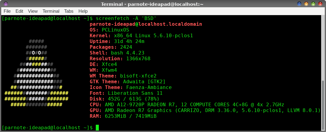Open the File menu
Image resolution: width=326 pixels, height=132 pixels.
(7, 11)
